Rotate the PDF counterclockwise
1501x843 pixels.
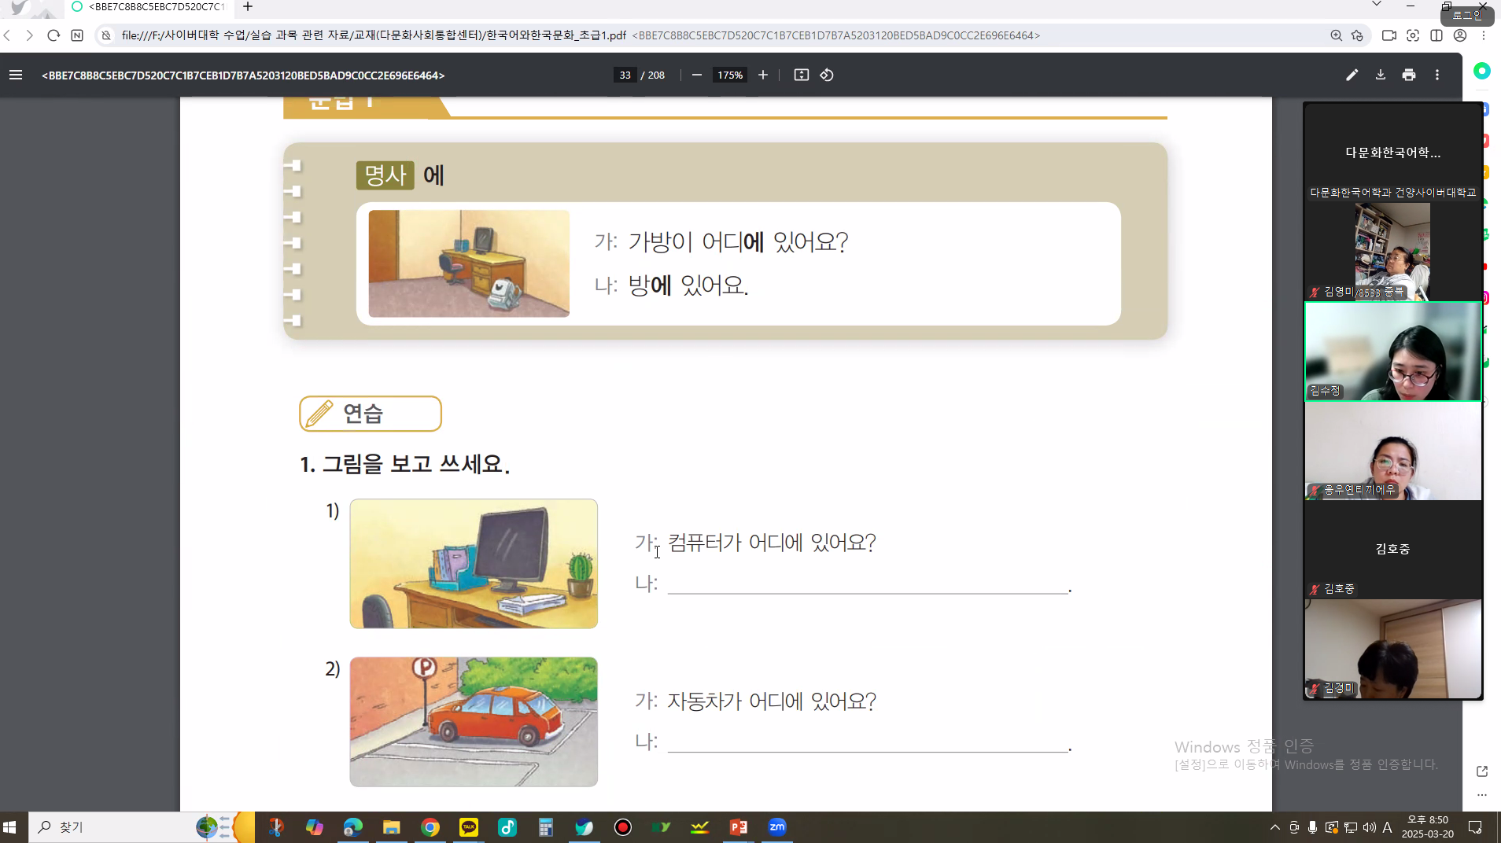(x=827, y=75)
